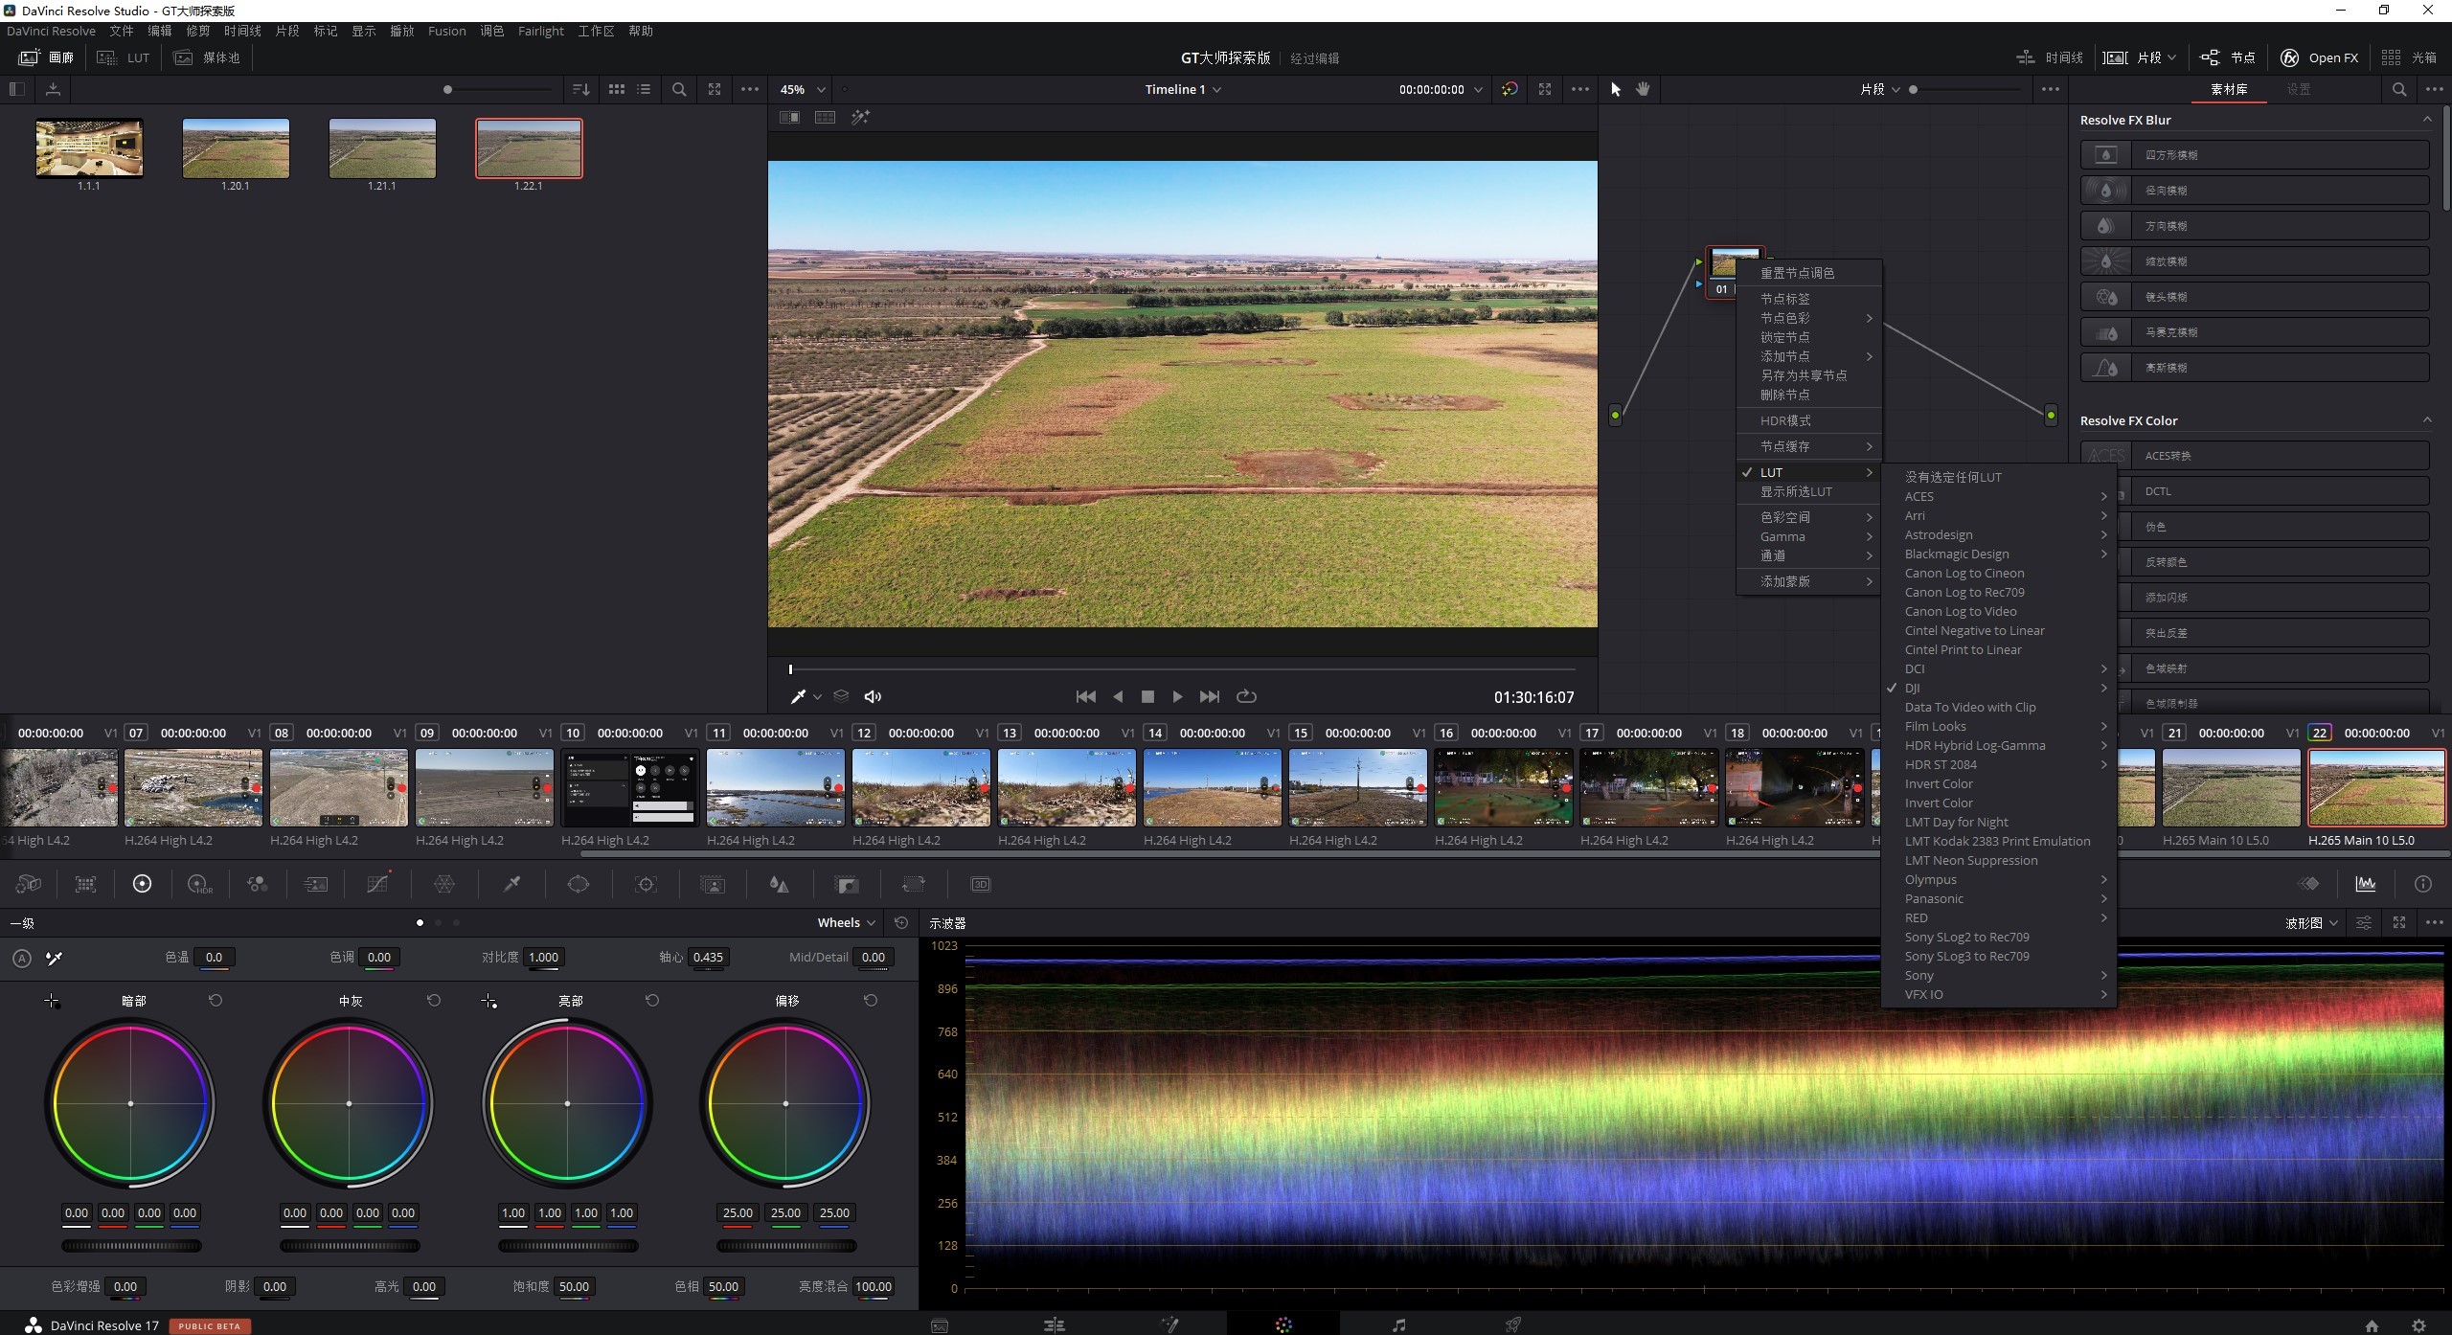
Task: Reset the Offset wheel
Action: 871,1001
